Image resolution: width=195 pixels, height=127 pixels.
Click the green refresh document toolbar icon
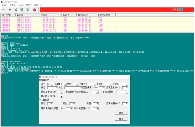(27, 10)
